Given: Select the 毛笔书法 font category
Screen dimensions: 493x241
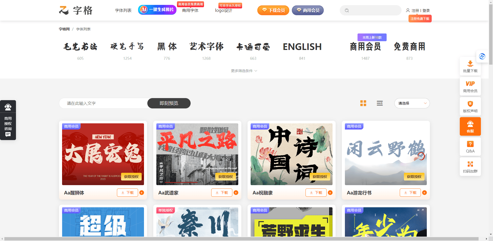Looking at the screenshot, I should [80, 47].
